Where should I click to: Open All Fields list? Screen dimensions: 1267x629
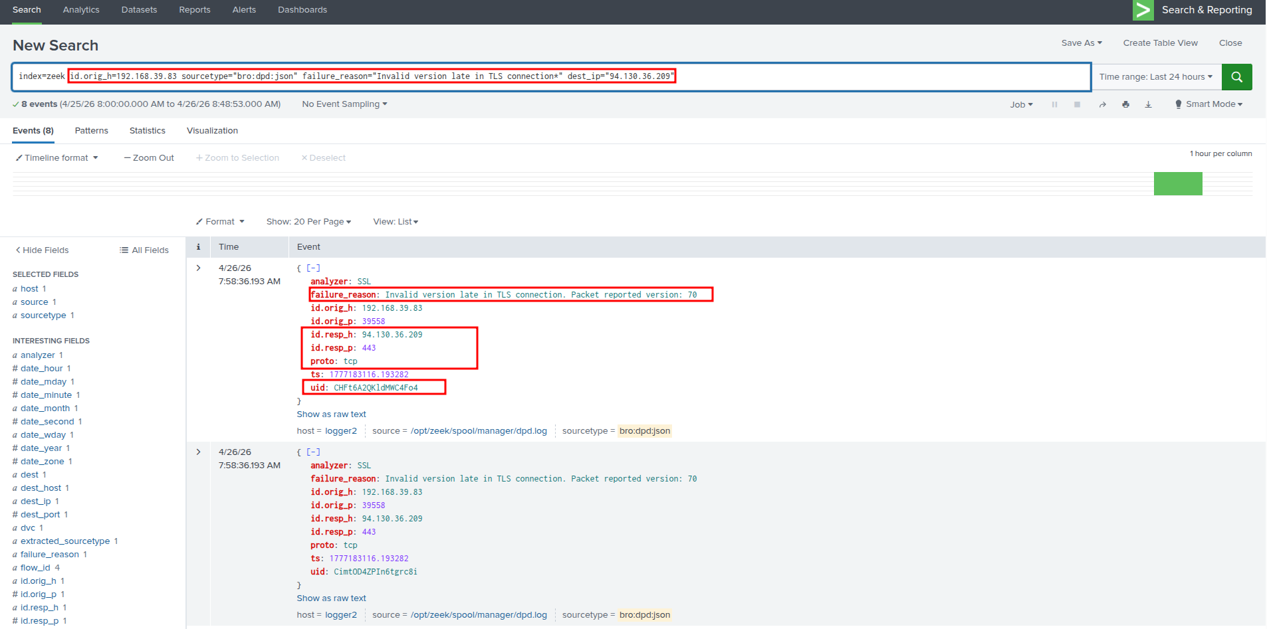tap(144, 250)
